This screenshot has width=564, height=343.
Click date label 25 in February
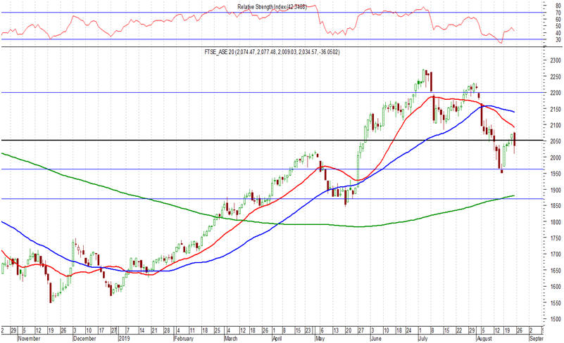218,331
